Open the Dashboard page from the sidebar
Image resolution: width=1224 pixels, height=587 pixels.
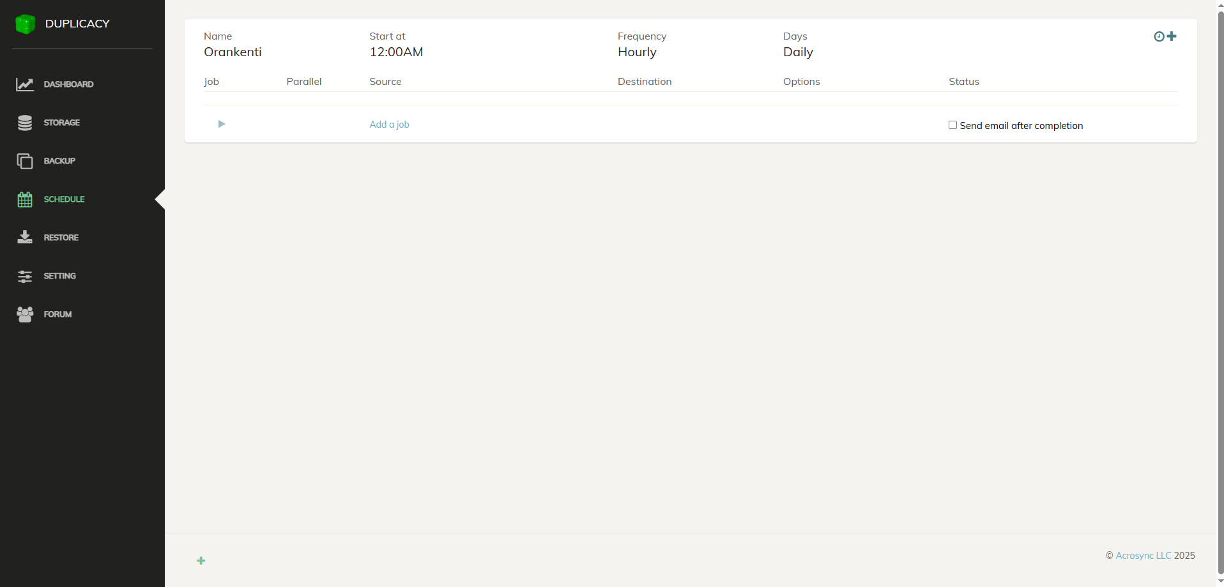[68, 84]
